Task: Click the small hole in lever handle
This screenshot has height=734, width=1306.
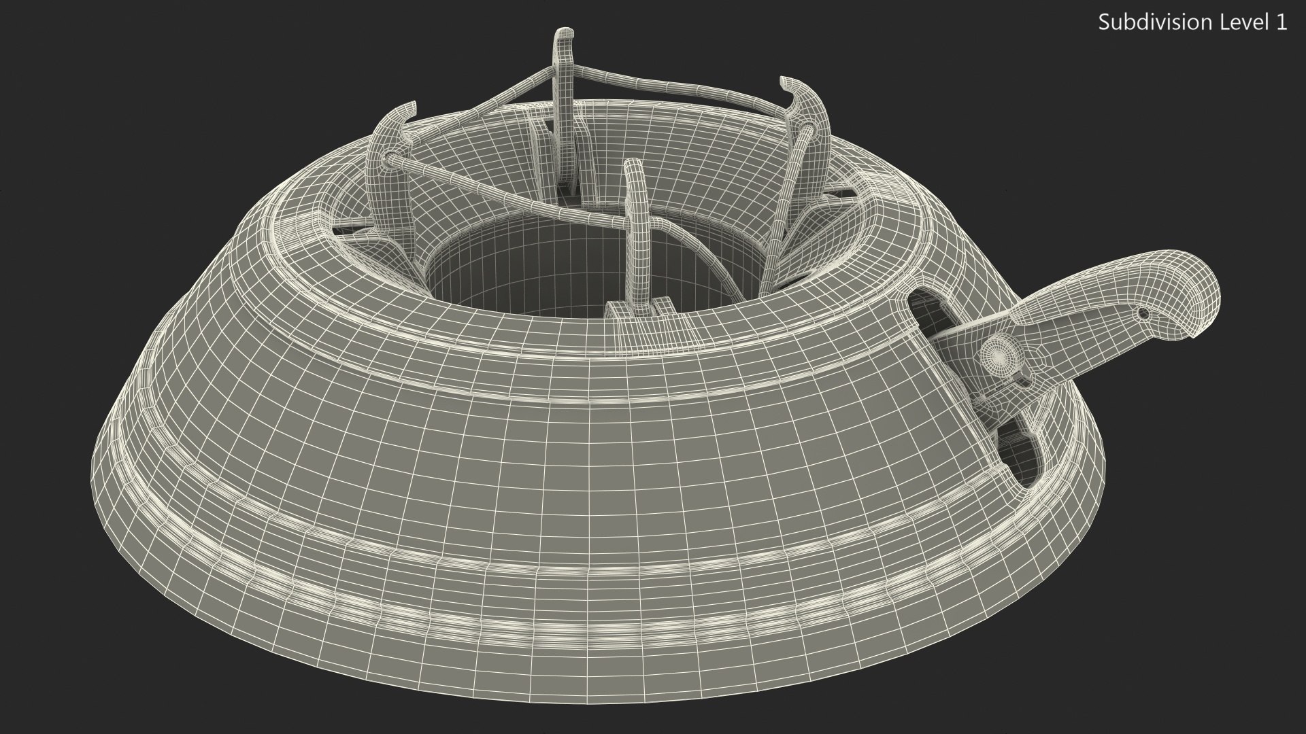Action: click(x=1143, y=313)
